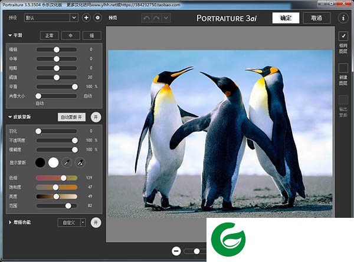Select 正常 normal smoothing preset

pyautogui.click(x=49, y=35)
